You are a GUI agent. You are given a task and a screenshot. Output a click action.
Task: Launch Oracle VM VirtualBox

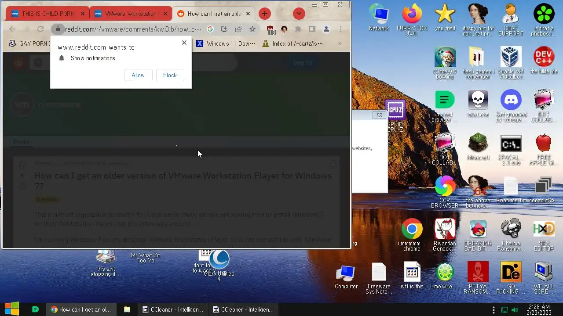(x=511, y=63)
